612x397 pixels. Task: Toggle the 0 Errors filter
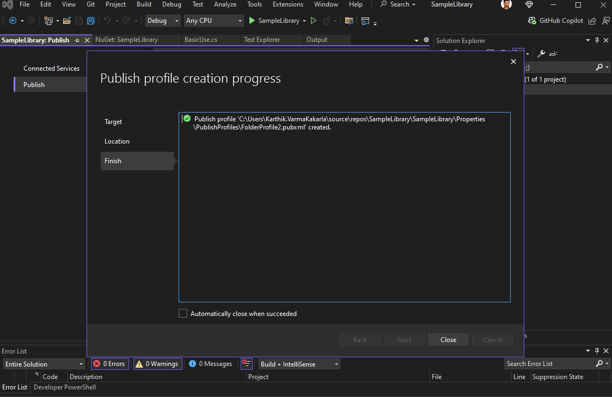(109, 364)
